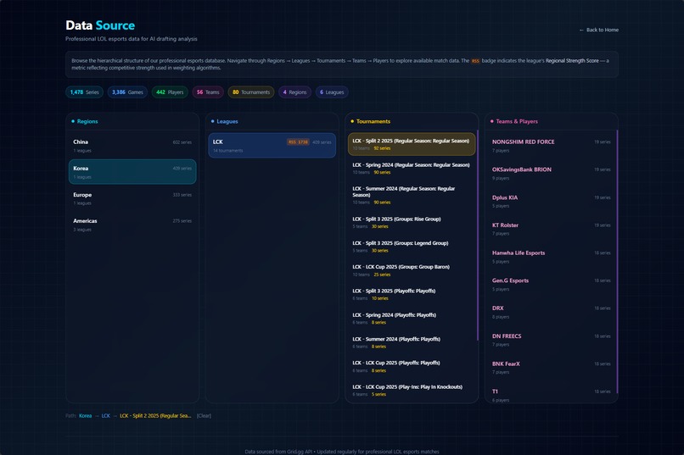The height and width of the screenshot is (455, 684).
Task: Select LCK Cup 2025 Playoffs tournament
Action: [412, 366]
